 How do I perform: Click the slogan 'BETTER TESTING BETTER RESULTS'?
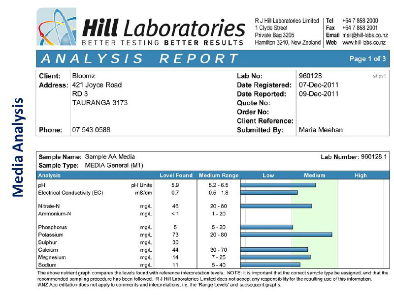(x=163, y=43)
